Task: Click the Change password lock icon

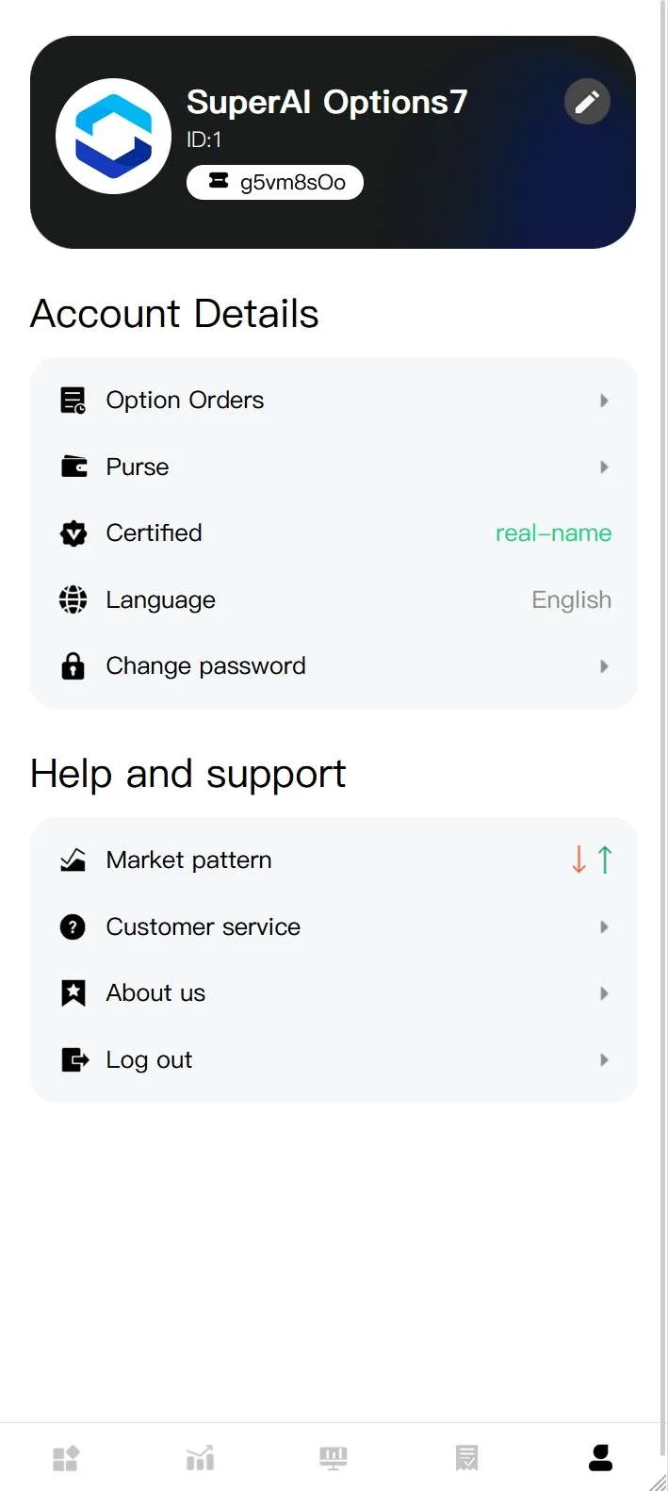Action: [x=73, y=666]
